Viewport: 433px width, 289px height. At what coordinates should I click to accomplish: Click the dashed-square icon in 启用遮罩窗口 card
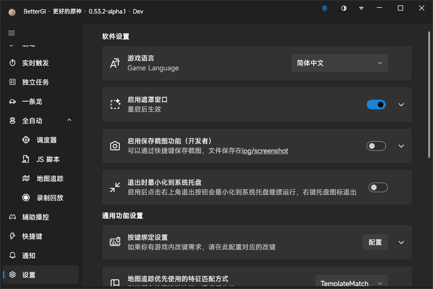point(115,104)
